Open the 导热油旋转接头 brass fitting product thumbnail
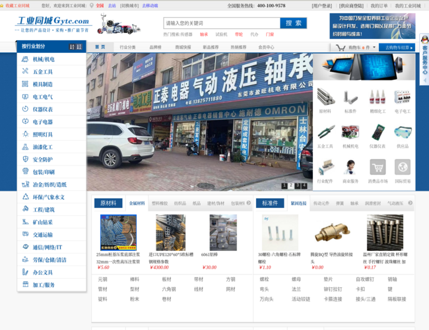Screen dimensions: 429x330 pos(327,233)
